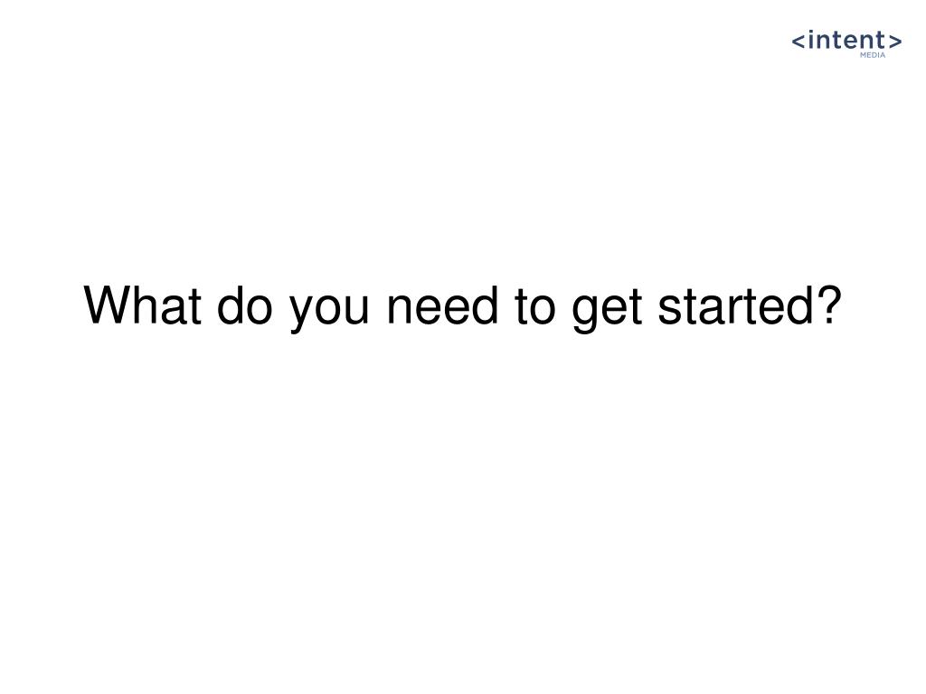The height and width of the screenshot is (694, 926).
Task: Click the letter y in "you"
Action: tap(302, 314)
